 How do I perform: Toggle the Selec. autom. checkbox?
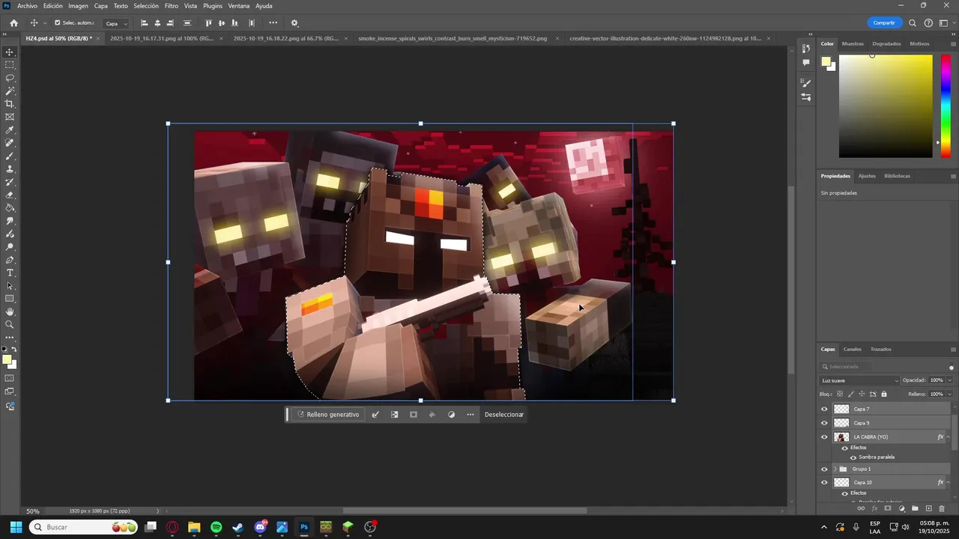[x=58, y=23]
